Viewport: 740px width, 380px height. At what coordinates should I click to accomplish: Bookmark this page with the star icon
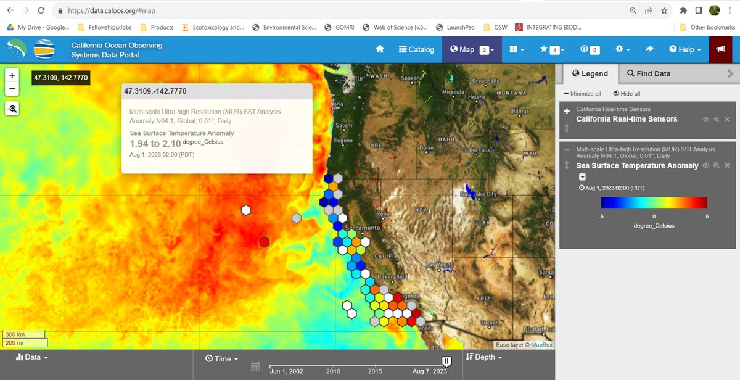tap(664, 10)
